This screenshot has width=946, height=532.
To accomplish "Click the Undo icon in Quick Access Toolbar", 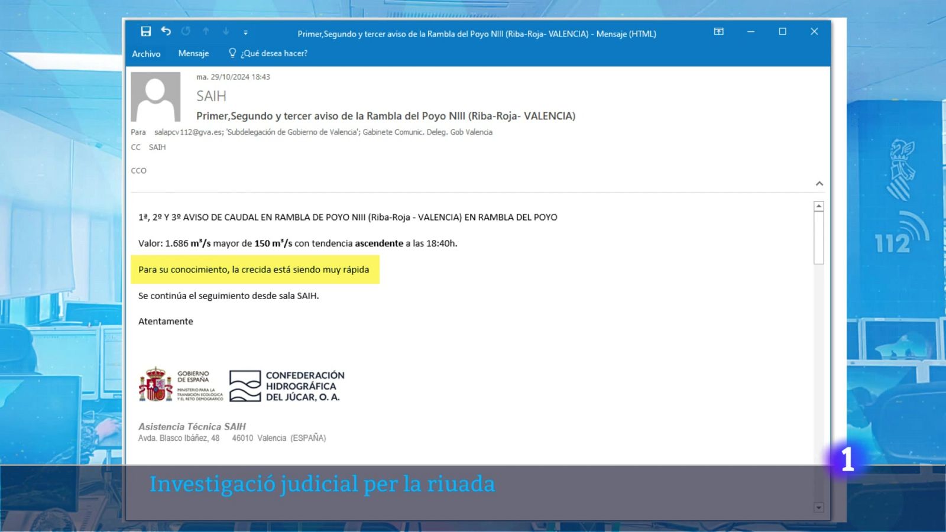I will [166, 31].
